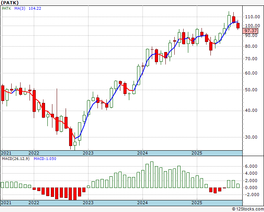Click 2021 on the MACD panel time axis
Screen dimensions: 264x212
pos(6,203)
